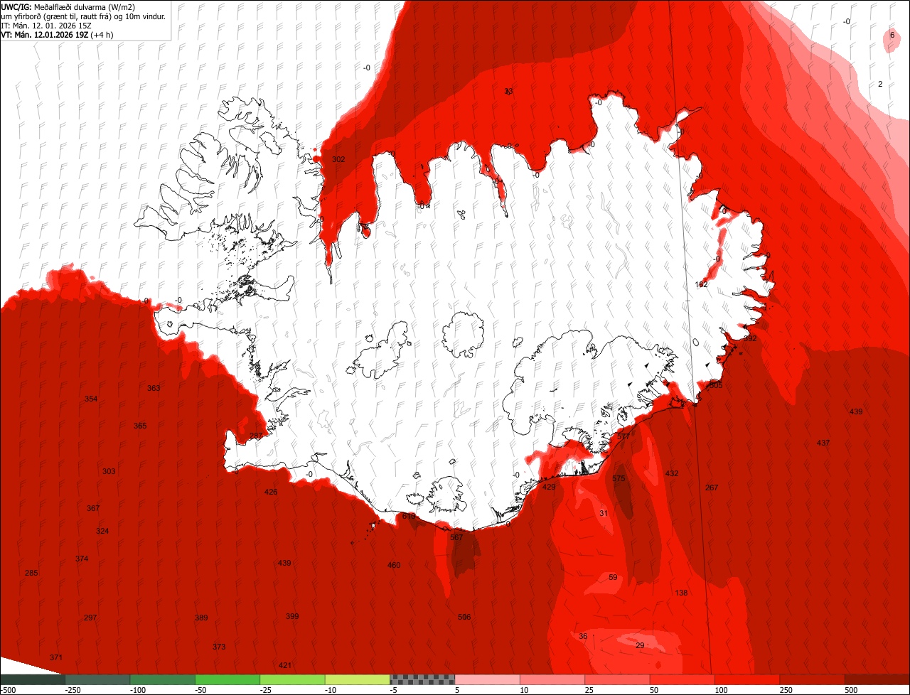Click the 'VT: Mán. 12.01.2026 19Z (+4 h)' line

click(x=58, y=34)
